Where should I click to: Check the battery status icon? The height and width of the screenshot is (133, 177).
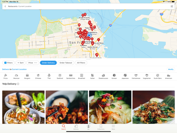(x=173, y=2)
